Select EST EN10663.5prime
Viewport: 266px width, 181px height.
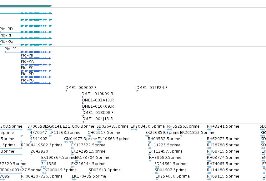[113, 139]
